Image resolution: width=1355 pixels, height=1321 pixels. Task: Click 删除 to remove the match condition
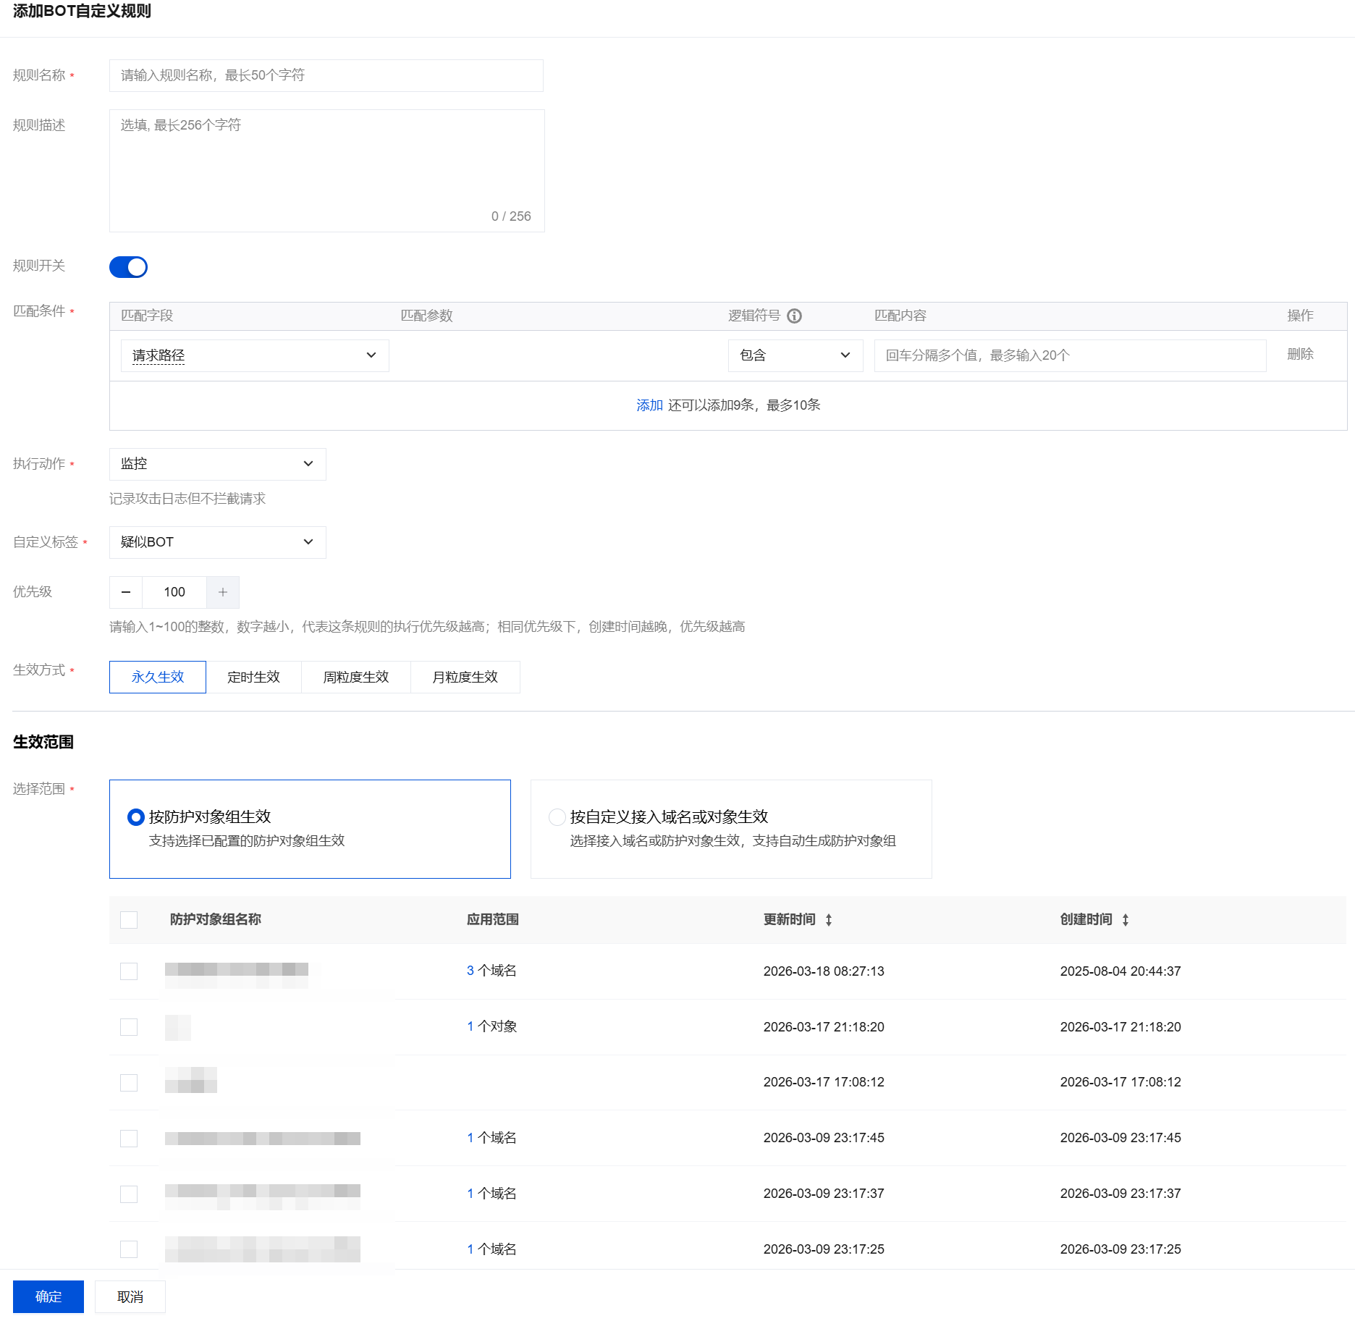(1300, 354)
